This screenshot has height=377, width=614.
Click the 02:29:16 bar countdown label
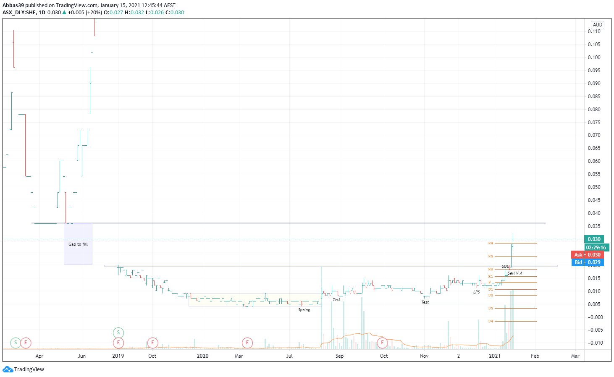click(x=596, y=248)
